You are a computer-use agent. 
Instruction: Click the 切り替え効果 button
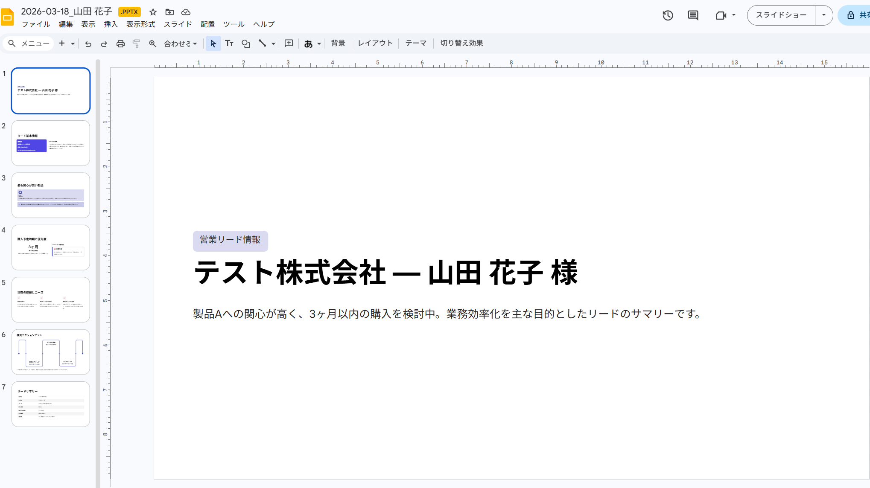tap(461, 43)
